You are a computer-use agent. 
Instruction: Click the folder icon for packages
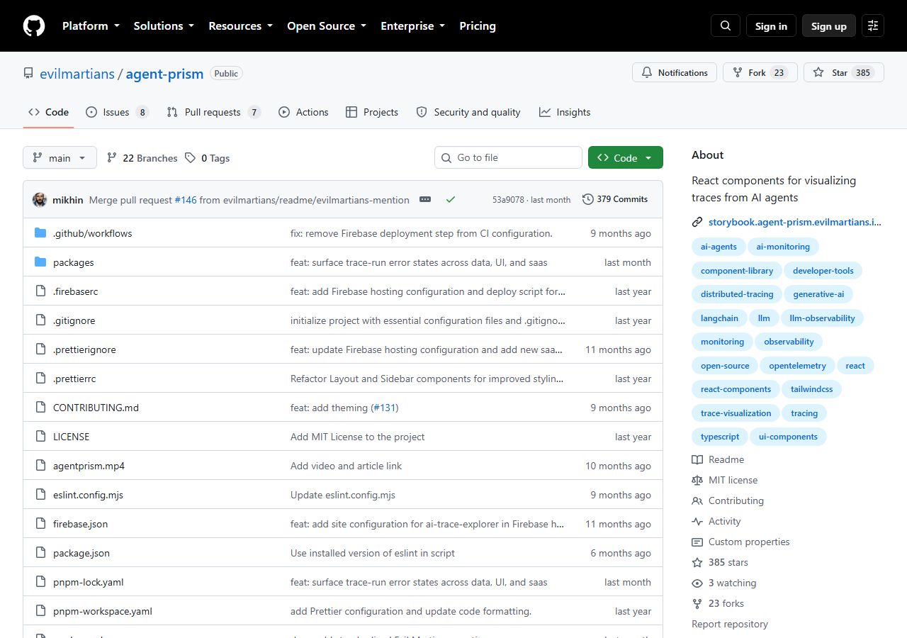pos(40,262)
